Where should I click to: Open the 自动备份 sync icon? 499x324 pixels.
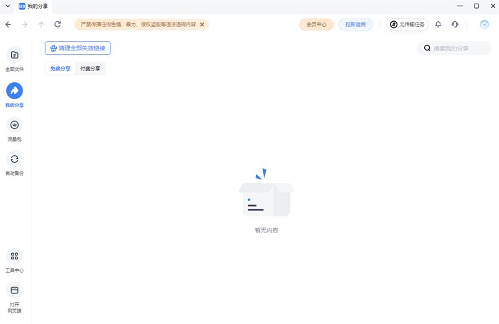pos(14,159)
